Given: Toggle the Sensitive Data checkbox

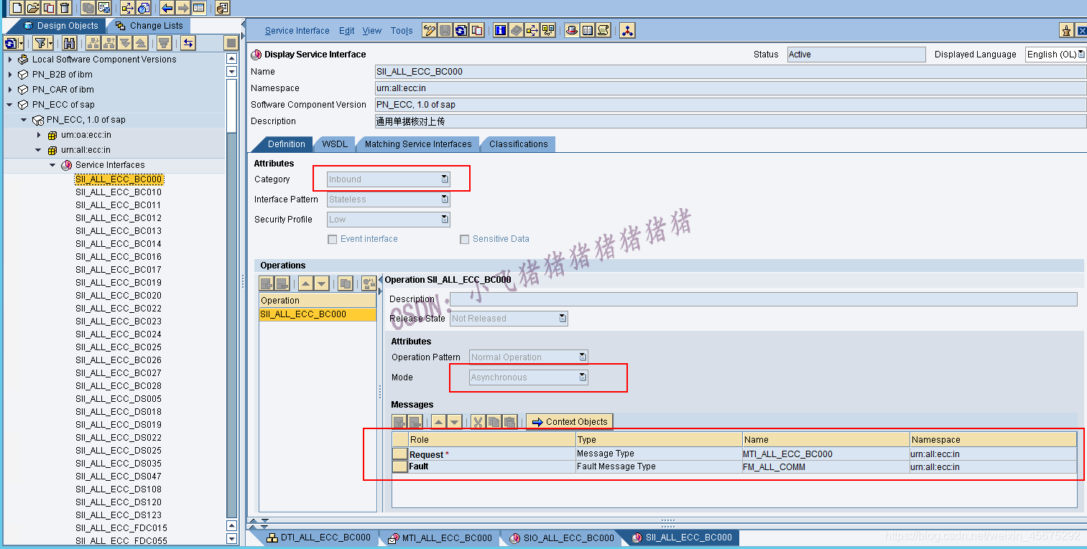Looking at the screenshot, I should (465, 239).
